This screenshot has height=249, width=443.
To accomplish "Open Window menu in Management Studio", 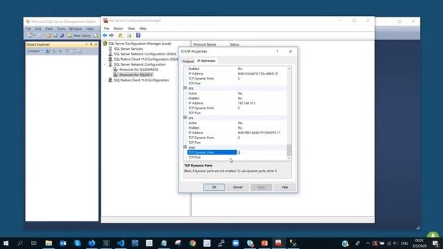I will pyautogui.click(x=75, y=28).
